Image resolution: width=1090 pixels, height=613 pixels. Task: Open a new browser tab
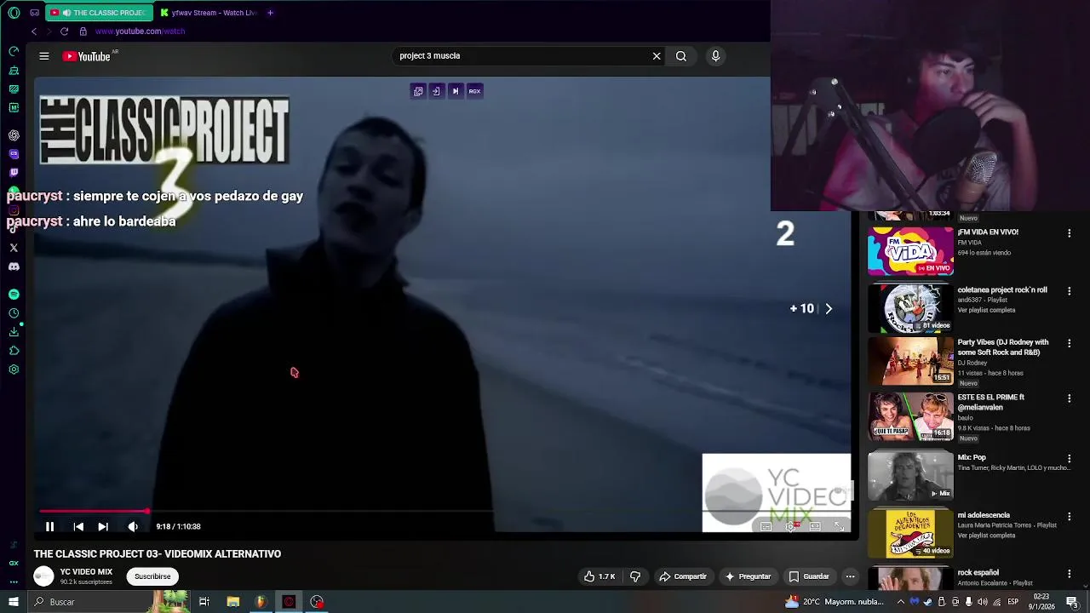point(270,13)
